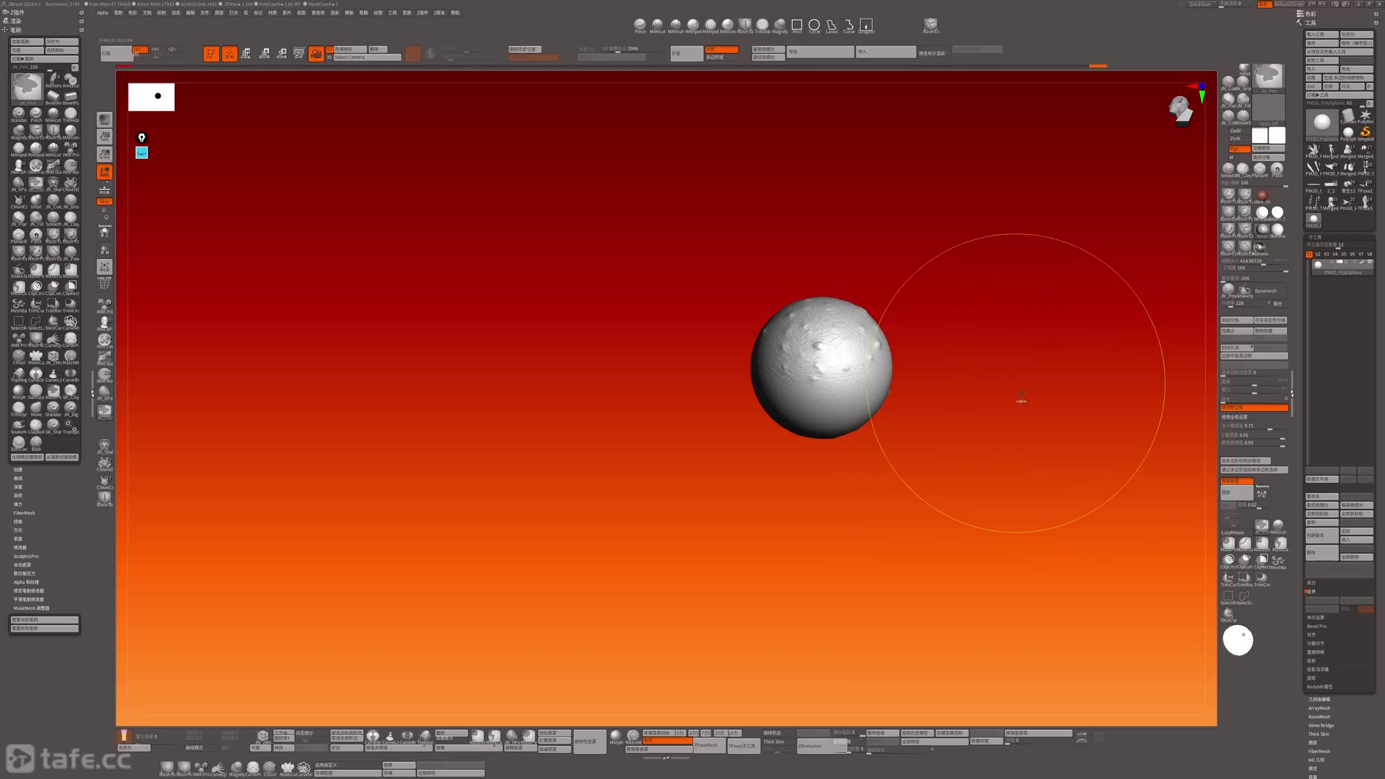This screenshot has height=779, width=1385.
Task: Select the Cylinder3D tool
Action: click(1348, 116)
